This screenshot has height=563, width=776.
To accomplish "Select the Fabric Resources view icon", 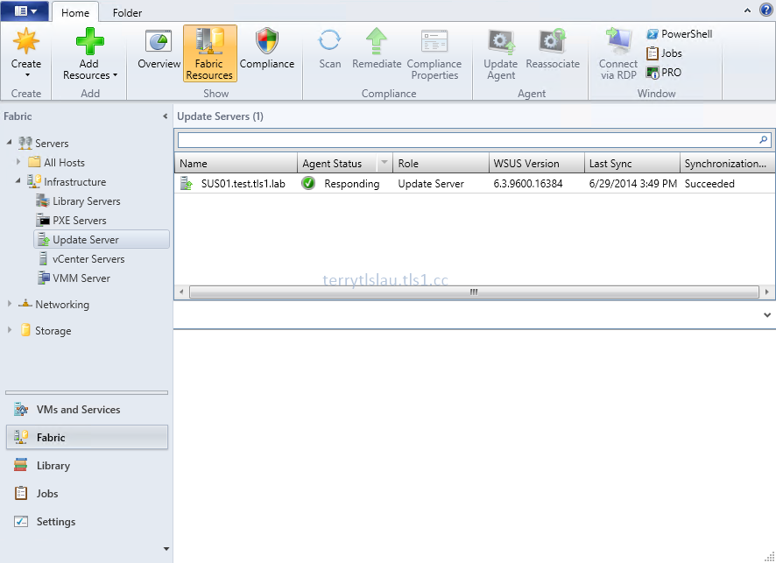I will pos(209,53).
